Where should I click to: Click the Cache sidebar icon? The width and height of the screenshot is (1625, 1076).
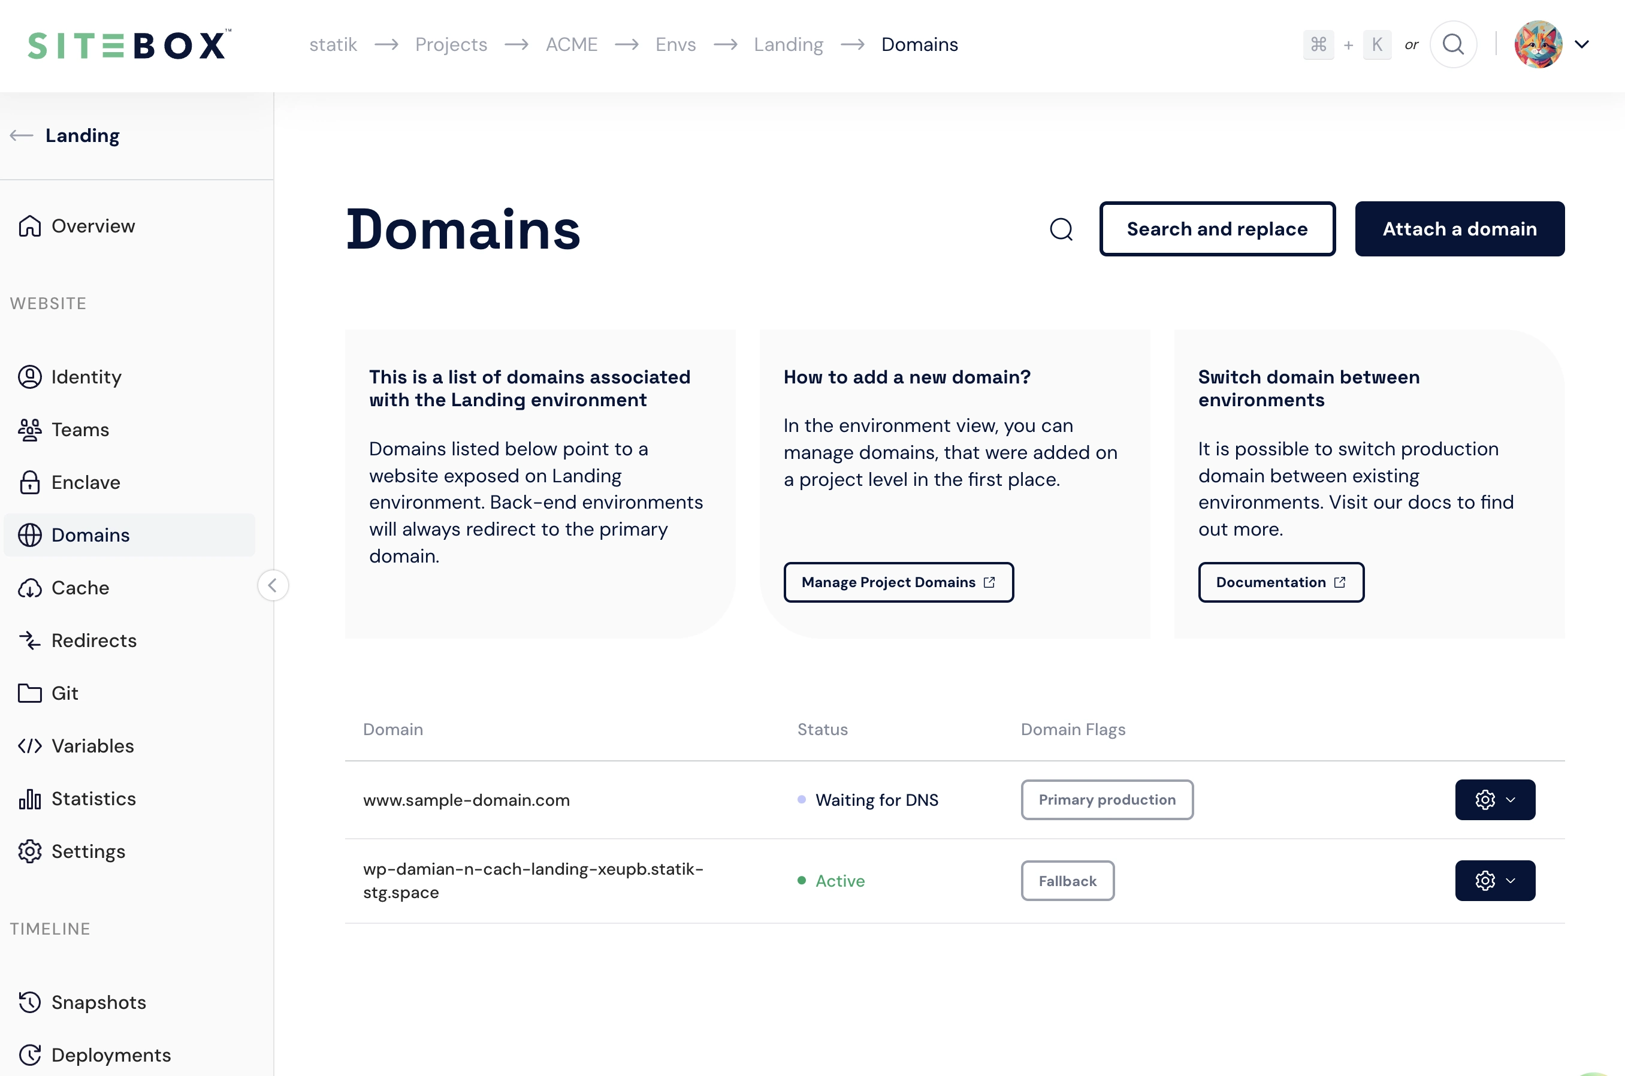[x=30, y=587]
